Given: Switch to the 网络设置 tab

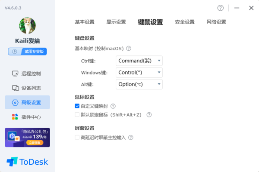Looking at the screenshot, I should [x=216, y=22].
